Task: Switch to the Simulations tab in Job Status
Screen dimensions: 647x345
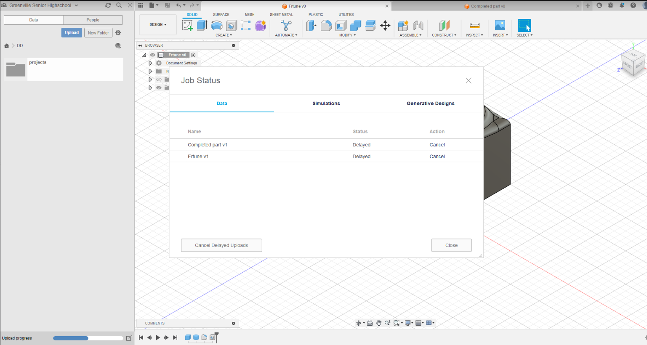Action: coord(326,103)
